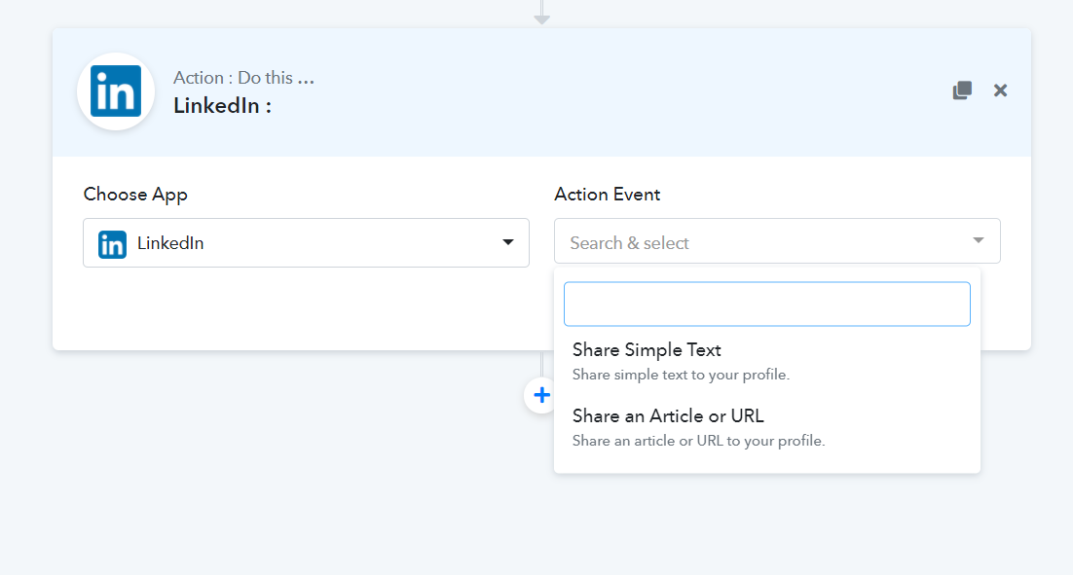
Task: Click the Search & select placeholder field
Action: click(x=777, y=241)
